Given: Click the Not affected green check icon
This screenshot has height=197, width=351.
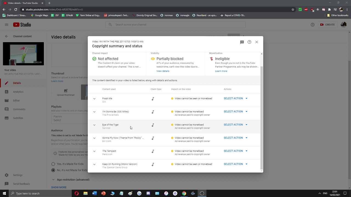Looking at the screenshot, I should pos(94,59).
